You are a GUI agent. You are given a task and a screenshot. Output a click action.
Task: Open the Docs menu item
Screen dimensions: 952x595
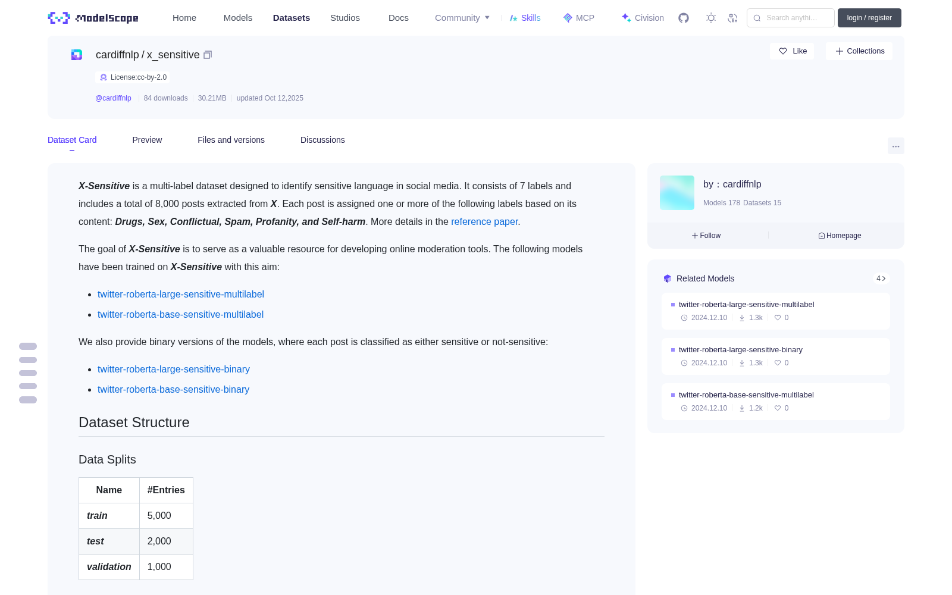point(399,18)
